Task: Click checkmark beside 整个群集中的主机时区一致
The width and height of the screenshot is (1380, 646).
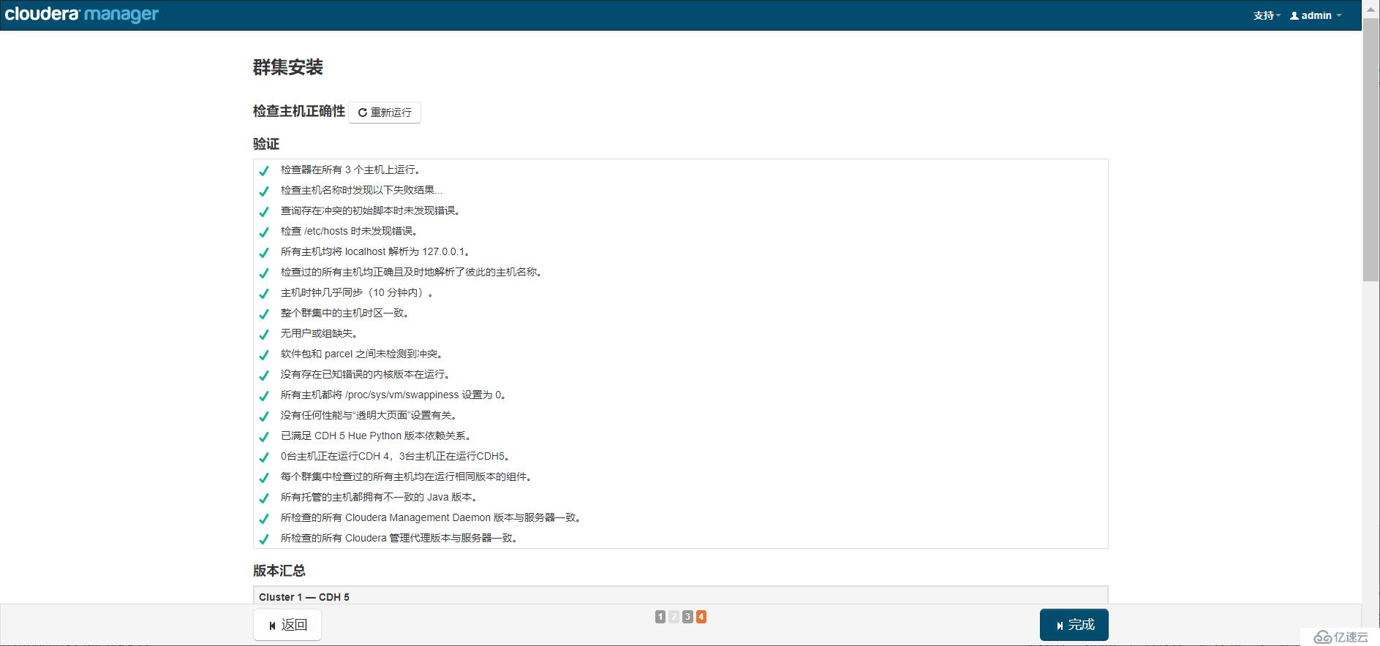Action: [264, 313]
